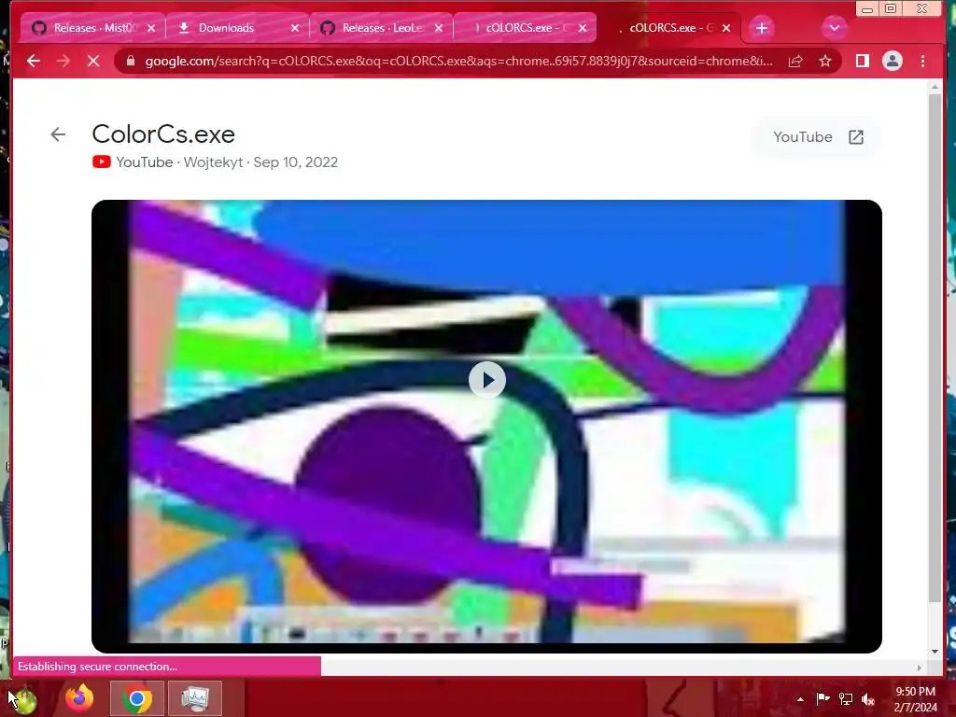
Task: Click the ColorCs.exe title heading
Action: 163,134
